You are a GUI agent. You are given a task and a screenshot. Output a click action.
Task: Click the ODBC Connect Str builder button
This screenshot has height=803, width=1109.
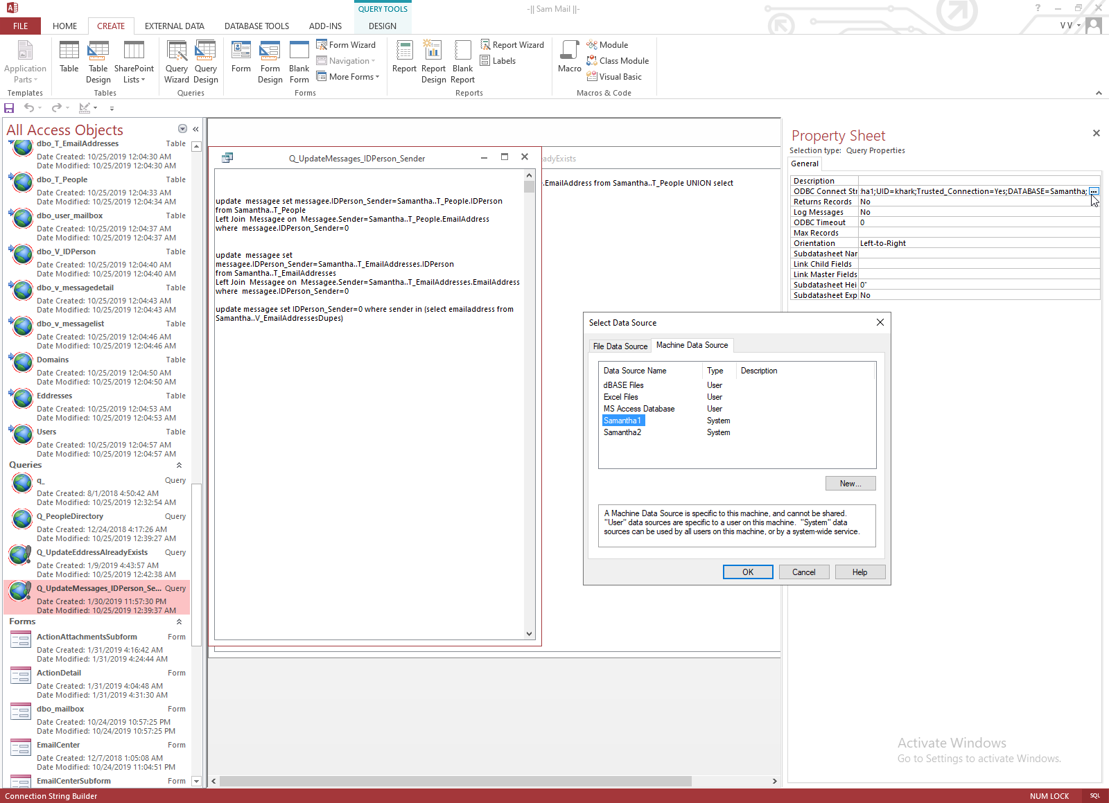tap(1094, 191)
